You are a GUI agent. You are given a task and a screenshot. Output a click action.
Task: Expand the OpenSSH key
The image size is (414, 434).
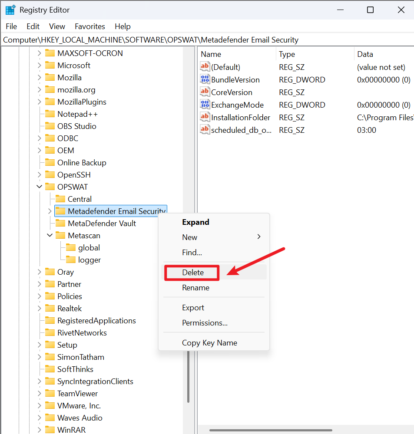[40, 175]
